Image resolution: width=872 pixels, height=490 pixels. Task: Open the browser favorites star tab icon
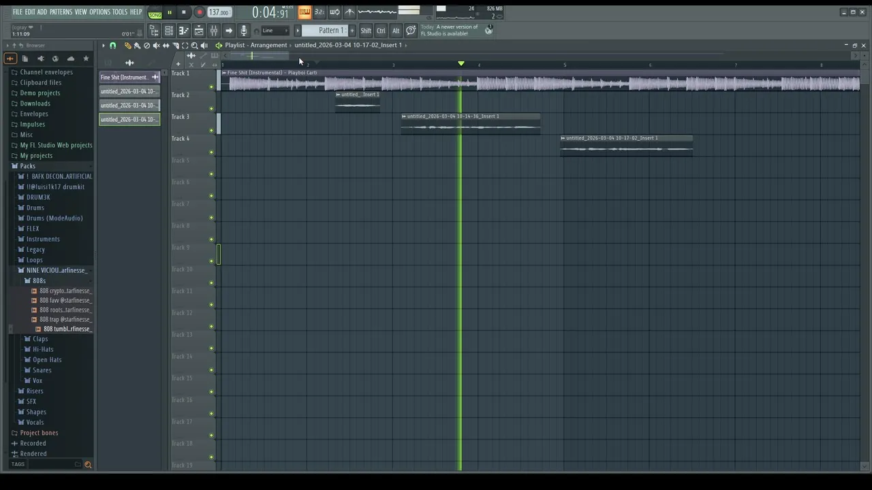86,59
